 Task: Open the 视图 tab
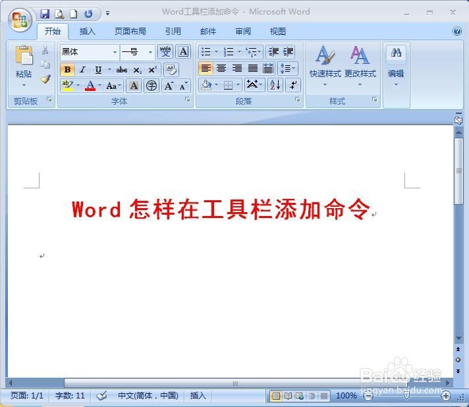pyautogui.click(x=277, y=32)
